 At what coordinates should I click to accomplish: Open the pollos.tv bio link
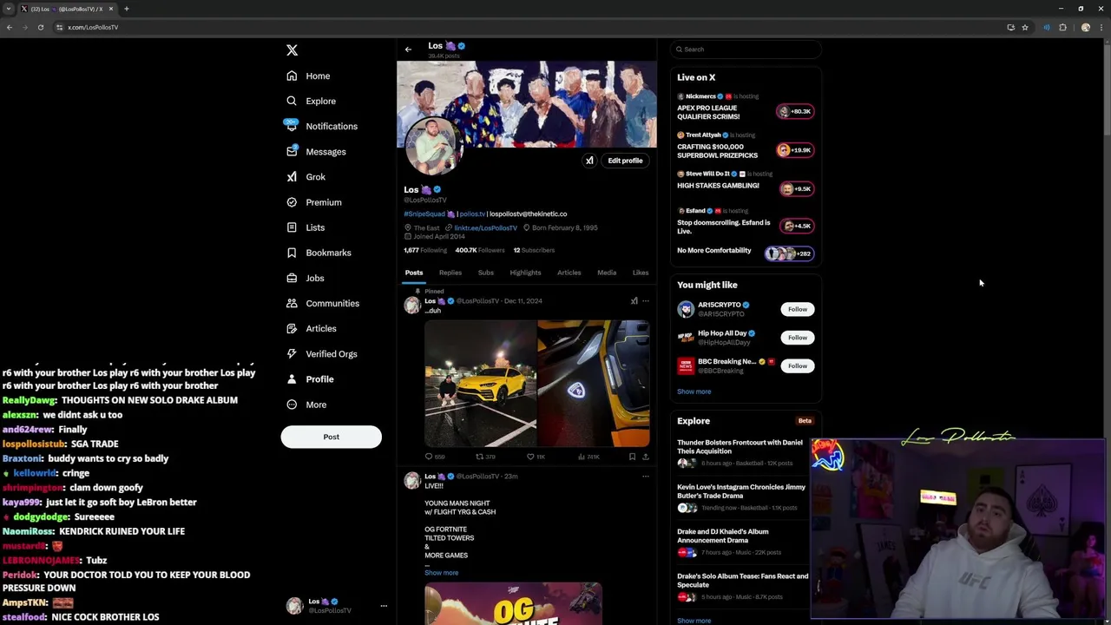point(472,214)
